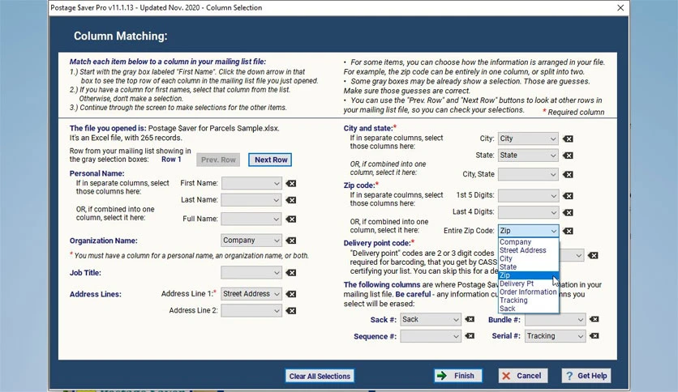Click Clear All Selections
Screen dimensions: 678x392
tap(320, 376)
